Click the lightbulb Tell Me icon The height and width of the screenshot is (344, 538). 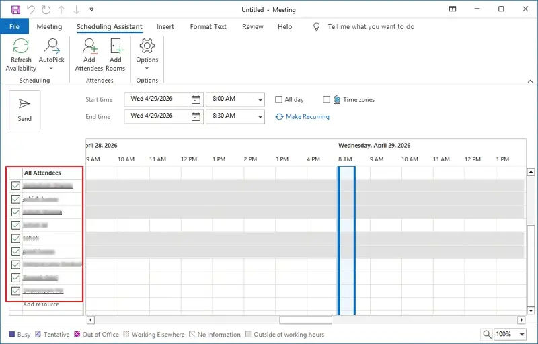[316, 27]
